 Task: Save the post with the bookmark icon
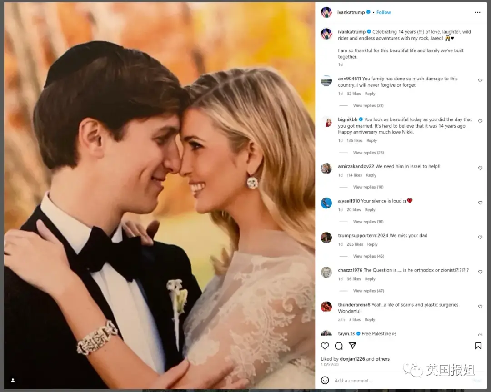(478, 346)
